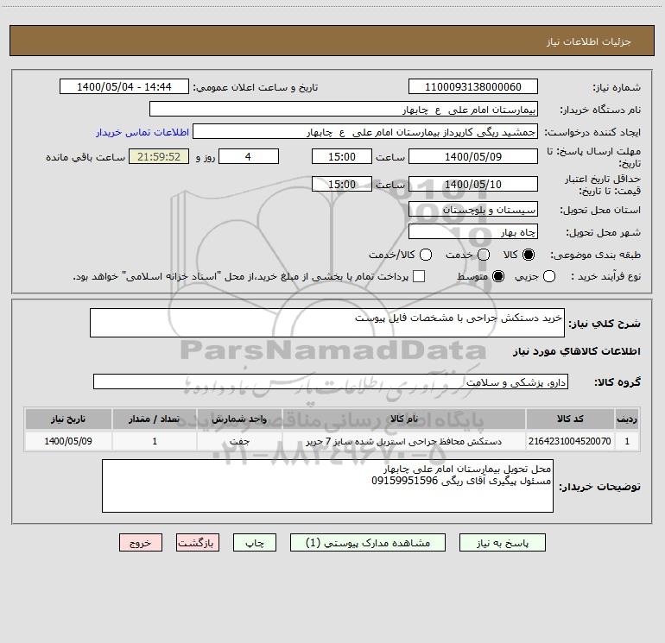Click the price validity hour 15:00 field

[342, 184]
